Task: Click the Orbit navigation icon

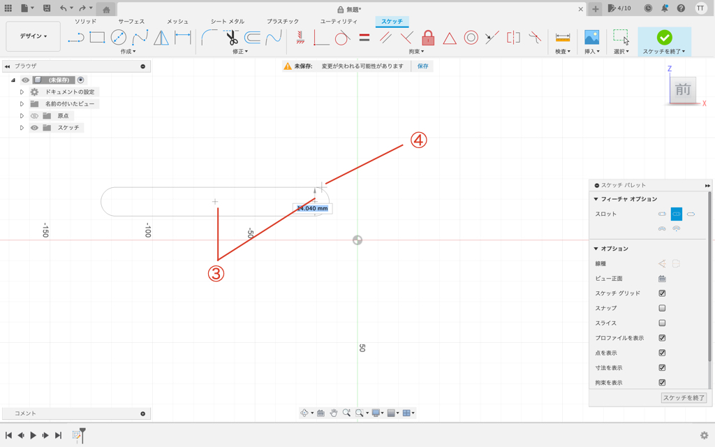Action: coord(304,413)
